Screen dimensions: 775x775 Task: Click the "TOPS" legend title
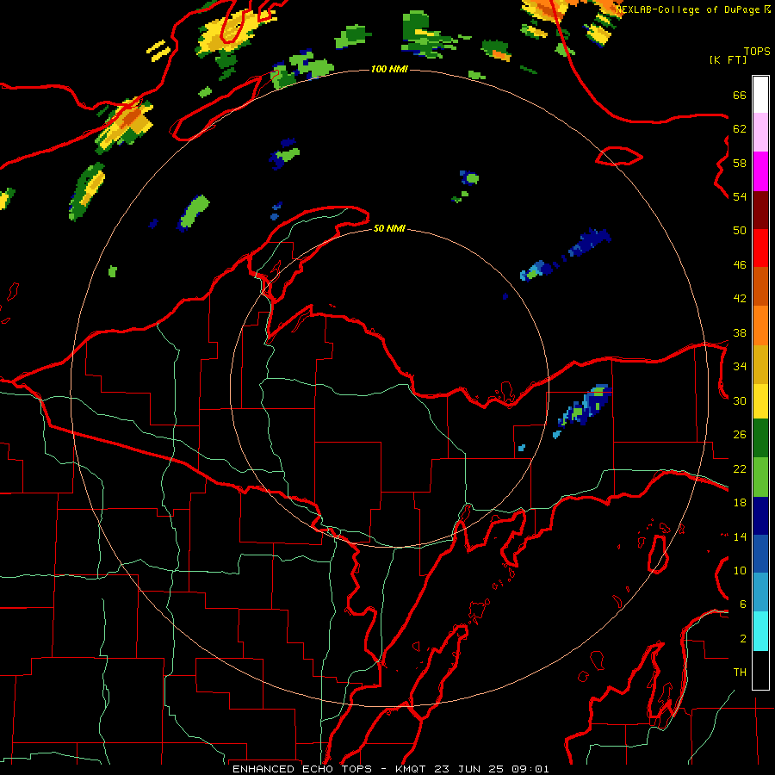(x=757, y=51)
